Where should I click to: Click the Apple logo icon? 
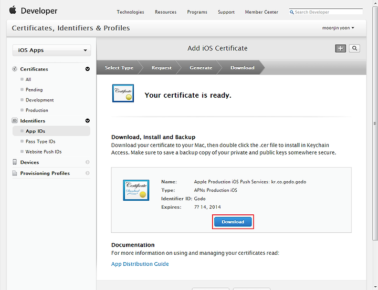click(x=13, y=10)
